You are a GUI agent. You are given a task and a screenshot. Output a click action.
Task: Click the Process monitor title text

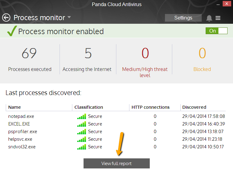pyautogui.click(x=39, y=18)
